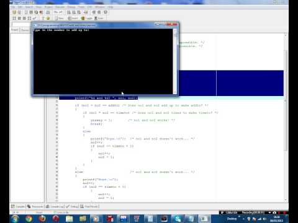The height and width of the screenshot is (223, 298).
Task: Click the Print toolbar icon
Action: [x=48, y=12]
